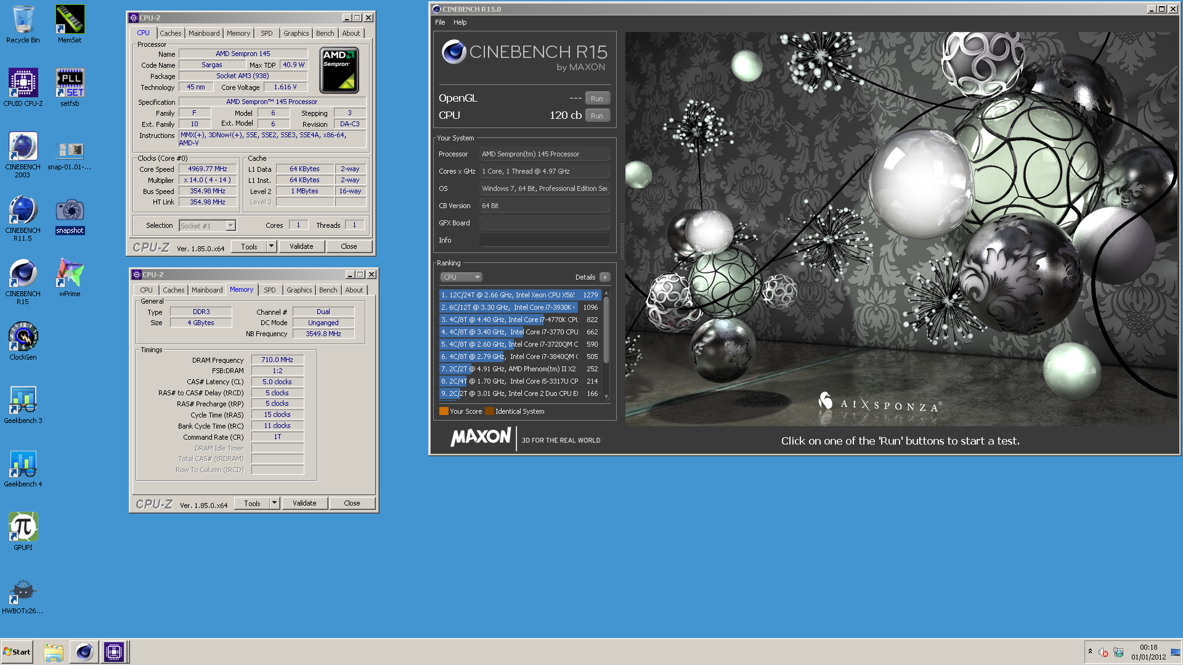This screenshot has height=665, width=1183.
Task: Open the HWBOTx26 desktop icon
Action: (x=23, y=595)
